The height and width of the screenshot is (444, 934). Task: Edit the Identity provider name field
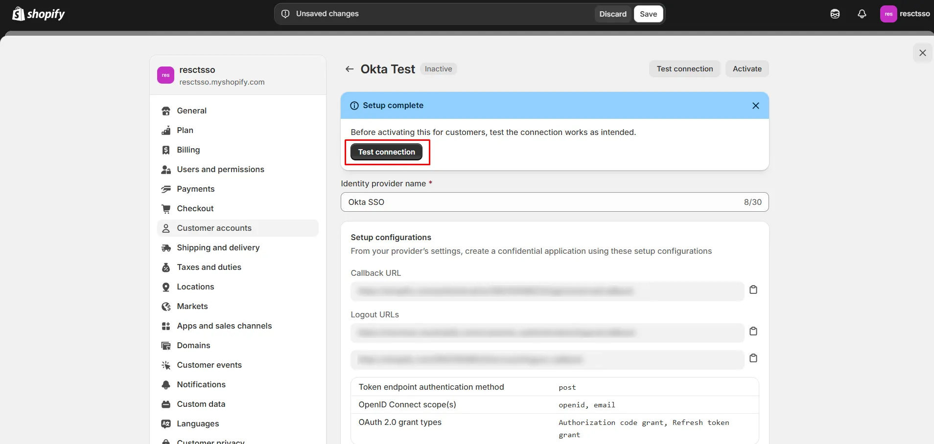click(555, 202)
